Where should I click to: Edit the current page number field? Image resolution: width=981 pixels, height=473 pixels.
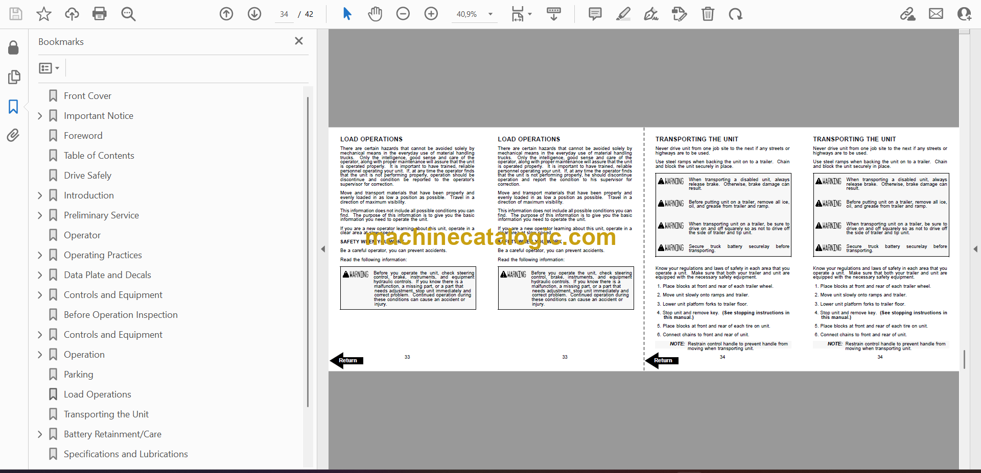pyautogui.click(x=284, y=14)
